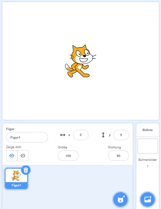The image size is (161, 209).
Task: Edit the sprite name field Figur1
Action: point(27,137)
